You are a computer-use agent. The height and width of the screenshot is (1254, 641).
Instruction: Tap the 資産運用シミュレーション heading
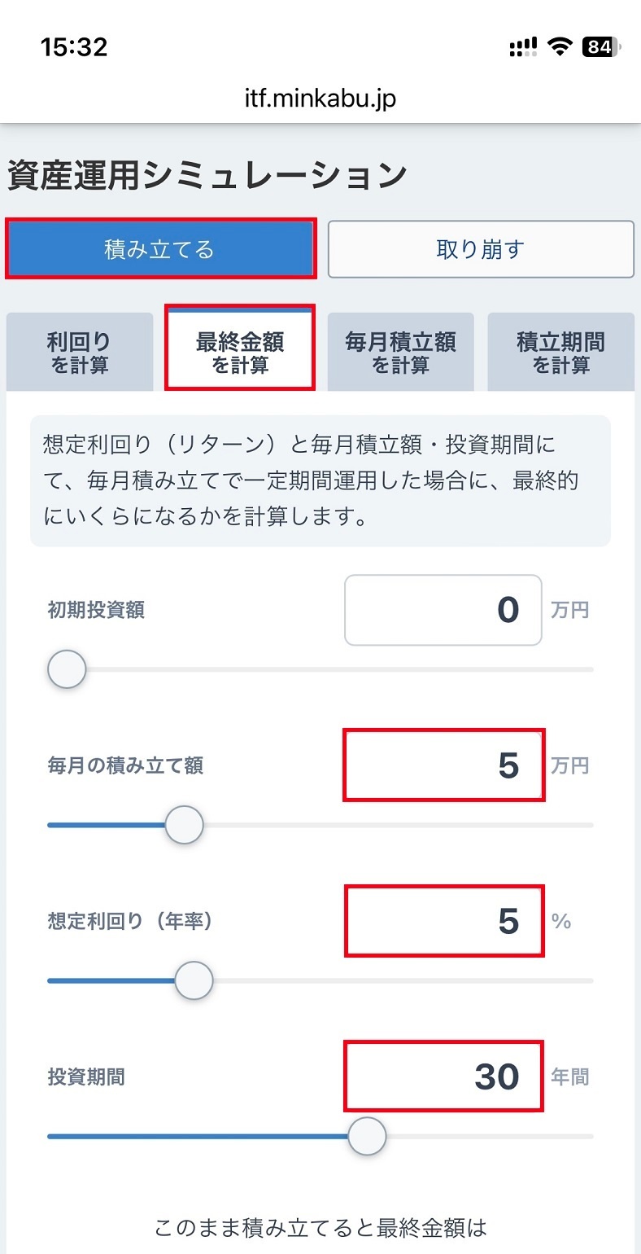click(207, 175)
